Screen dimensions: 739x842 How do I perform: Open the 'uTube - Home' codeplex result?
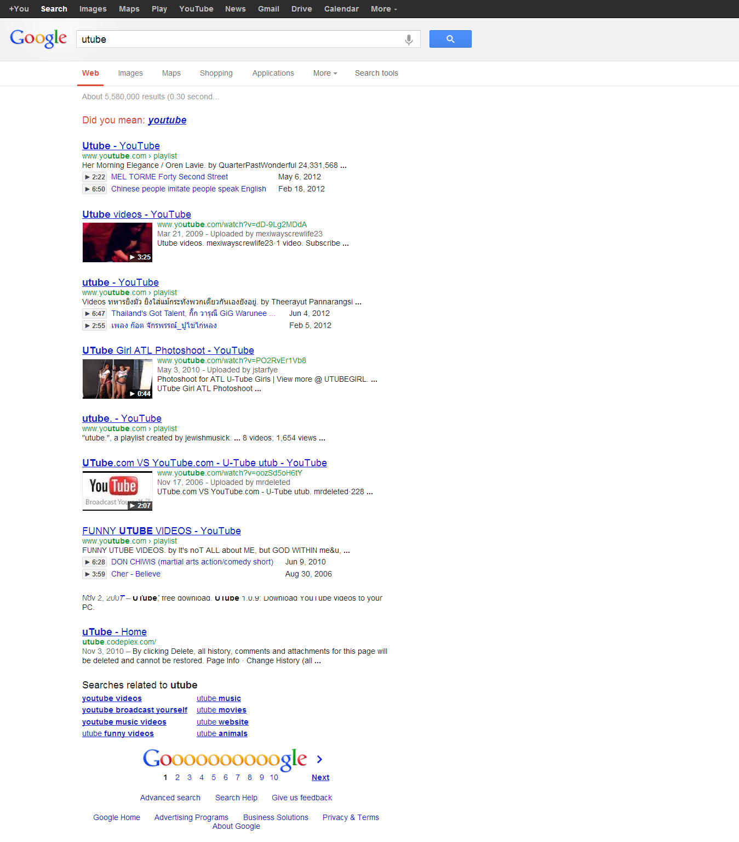[x=114, y=632]
